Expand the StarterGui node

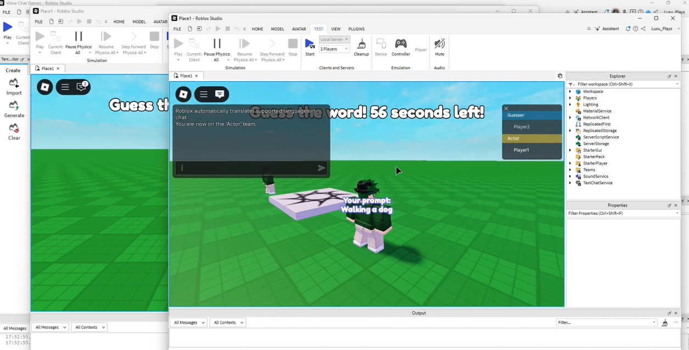pos(570,150)
